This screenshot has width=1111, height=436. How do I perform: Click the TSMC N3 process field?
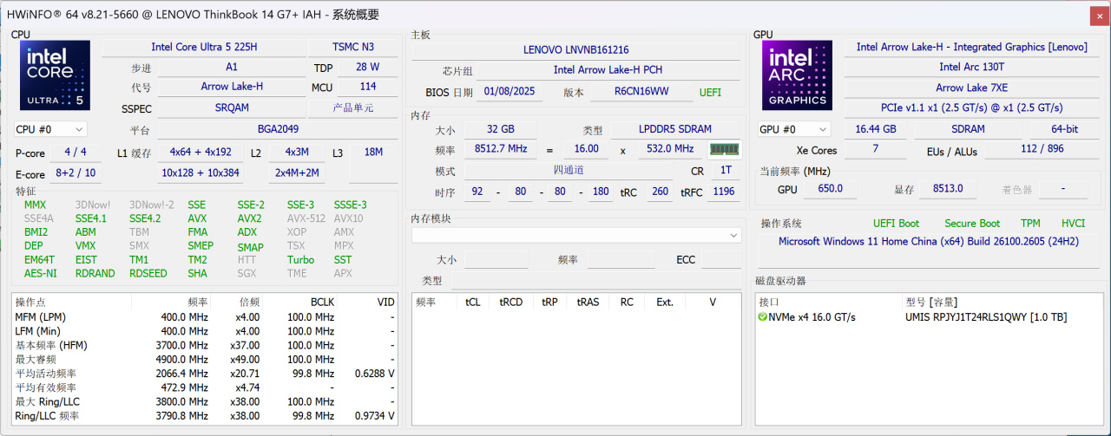click(x=354, y=47)
